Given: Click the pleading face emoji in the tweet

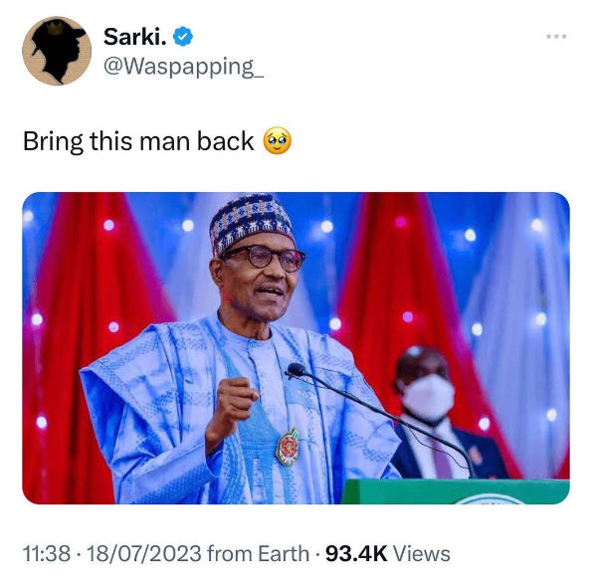Looking at the screenshot, I should [278, 140].
